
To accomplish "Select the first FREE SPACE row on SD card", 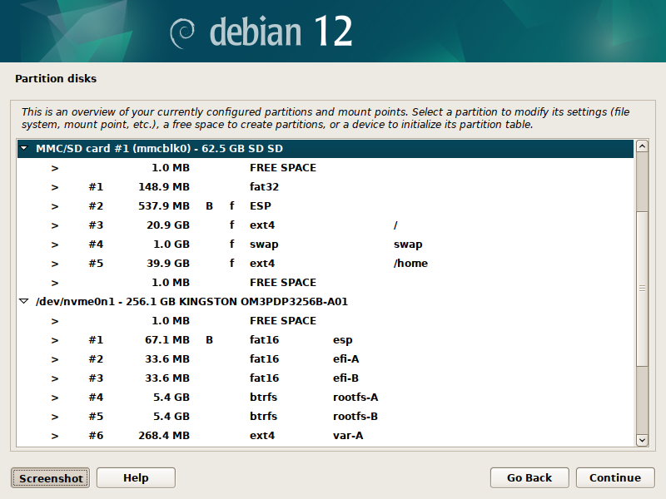I will pyautogui.click(x=326, y=168).
